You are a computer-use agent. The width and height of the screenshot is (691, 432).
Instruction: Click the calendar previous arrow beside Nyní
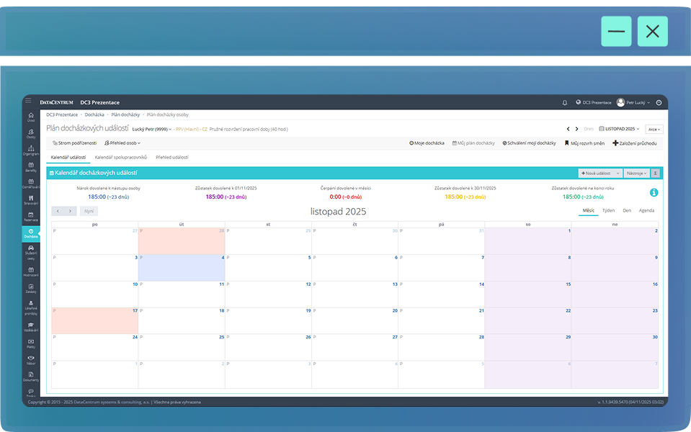coord(58,211)
